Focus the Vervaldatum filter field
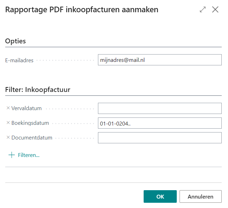 point(160,108)
